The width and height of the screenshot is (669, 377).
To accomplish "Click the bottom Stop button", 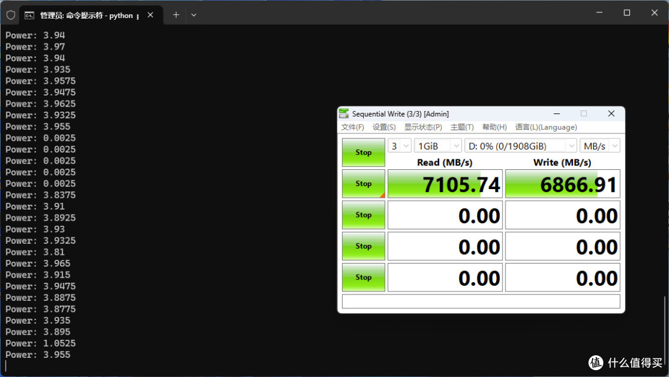I will click(364, 277).
